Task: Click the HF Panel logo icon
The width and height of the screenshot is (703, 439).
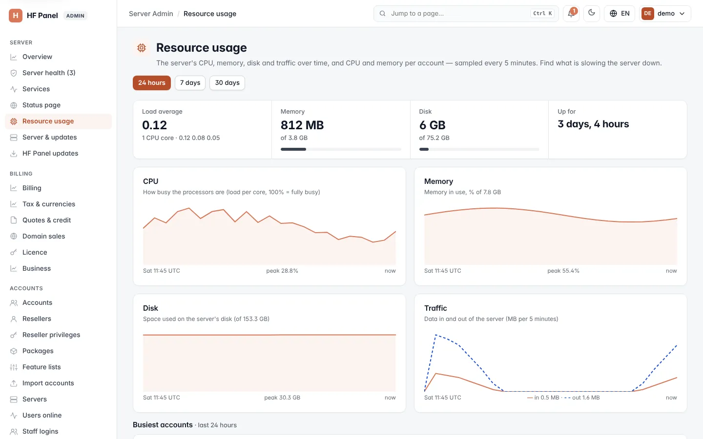Action: coord(16,16)
